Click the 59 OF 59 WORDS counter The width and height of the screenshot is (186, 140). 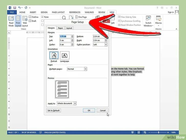coord(29,132)
